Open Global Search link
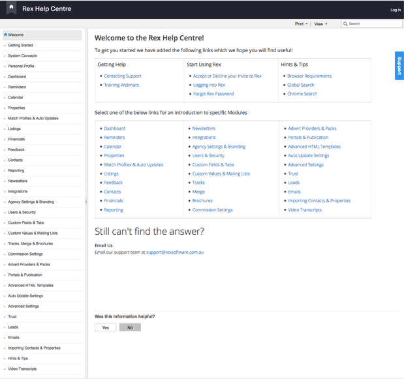 click(300, 85)
